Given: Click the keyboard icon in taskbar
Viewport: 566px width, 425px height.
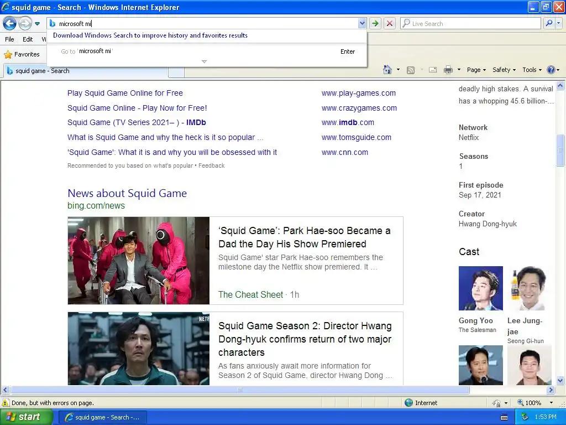Looking at the screenshot, I should point(504,417).
